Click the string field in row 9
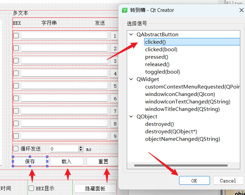The width and height of the screenshot is (245, 195). click(64, 136)
